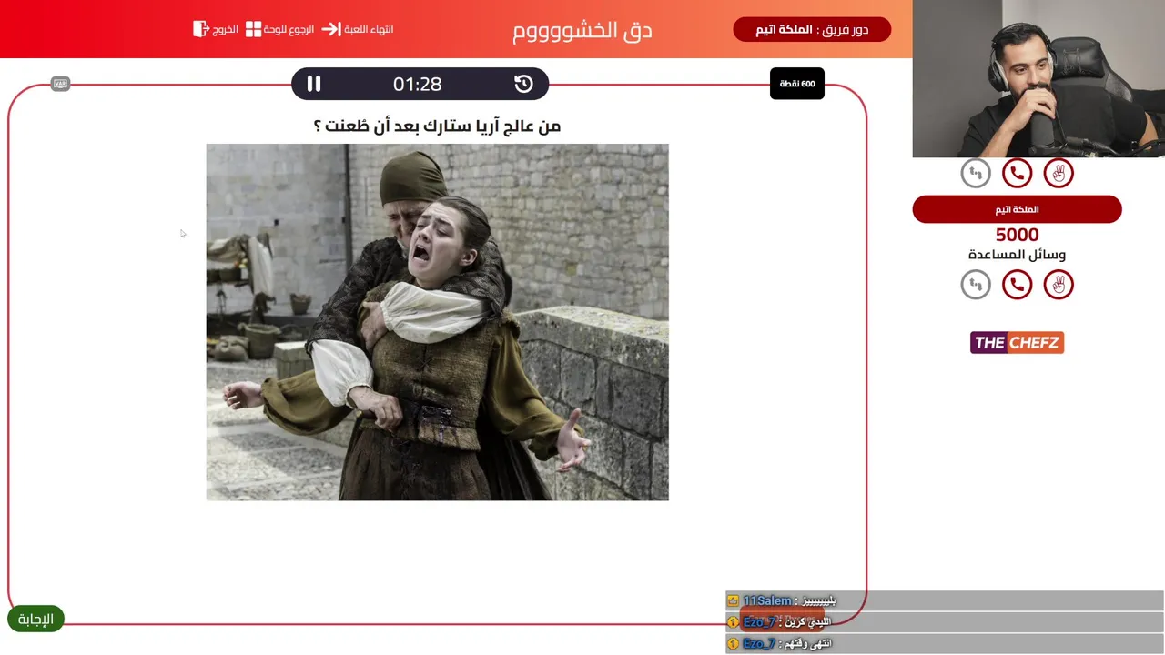Image resolution: width=1165 pixels, height=655 pixels.
Task: Click the الملكة اتيم team name bar
Action: pyautogui.click(x=1017, y=209)
